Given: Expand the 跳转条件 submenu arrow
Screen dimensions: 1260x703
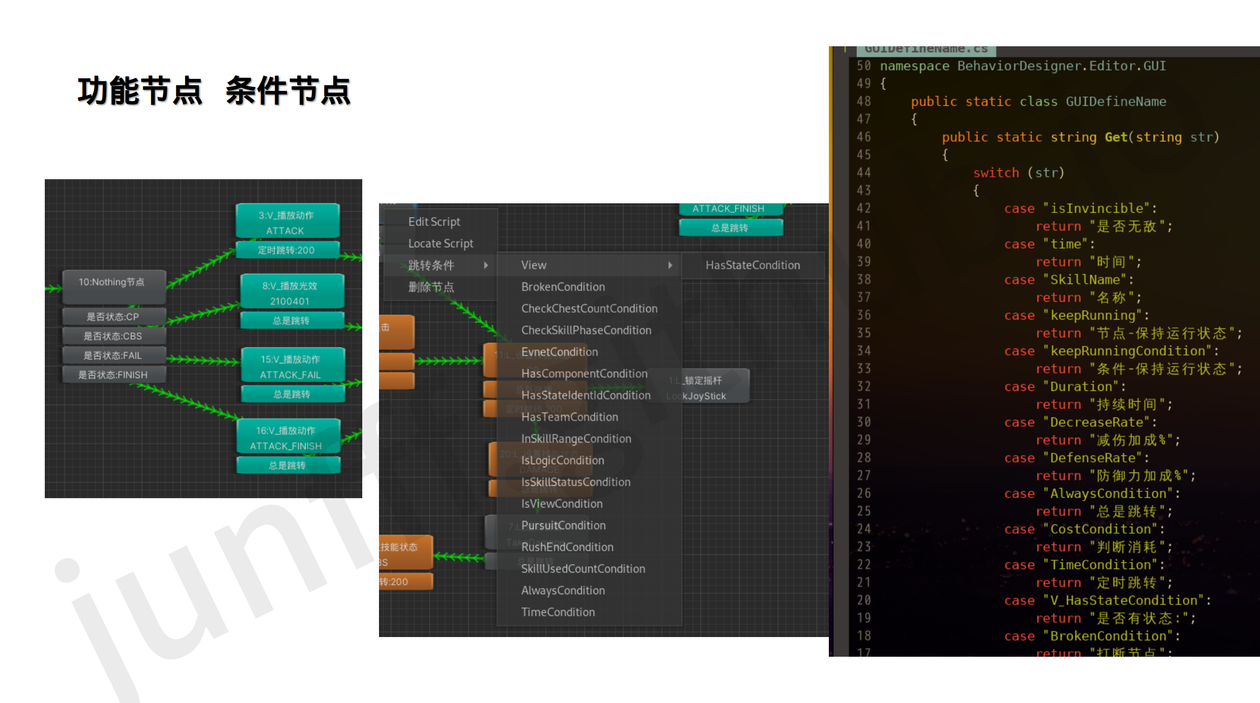Looking at the screenshot, I should pyautogui.click(x=486, y=265).
